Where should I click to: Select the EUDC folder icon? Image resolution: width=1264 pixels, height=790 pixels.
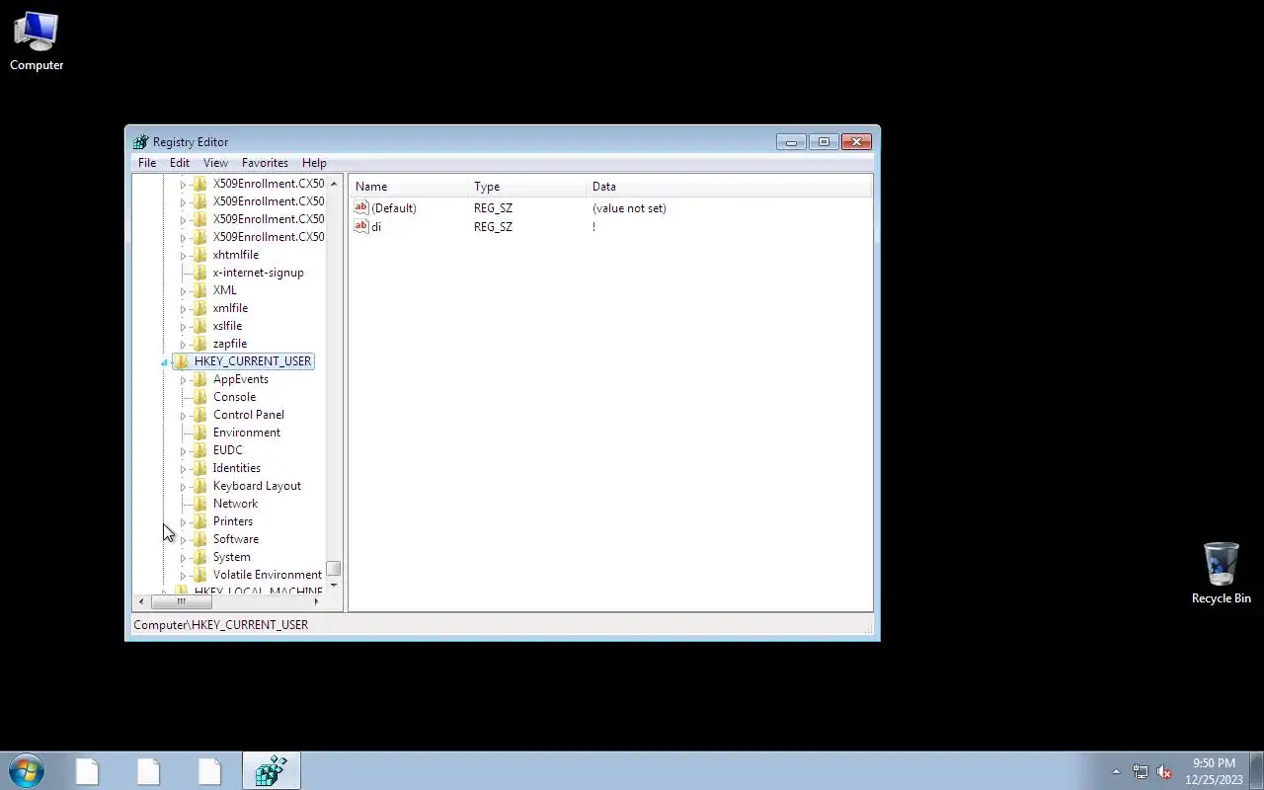click(x=200, y=450)
